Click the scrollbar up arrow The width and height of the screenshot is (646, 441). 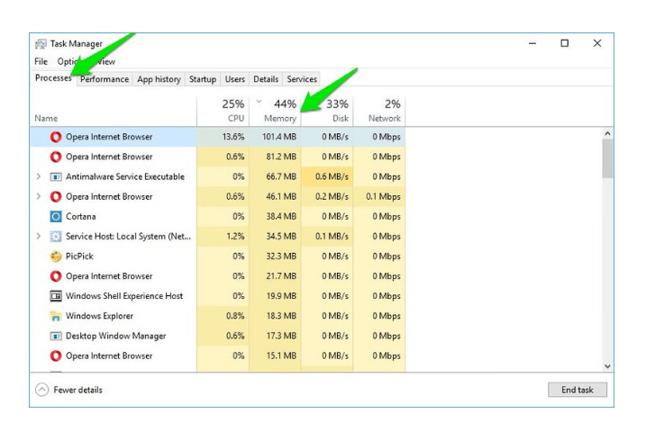coord(607,134)
